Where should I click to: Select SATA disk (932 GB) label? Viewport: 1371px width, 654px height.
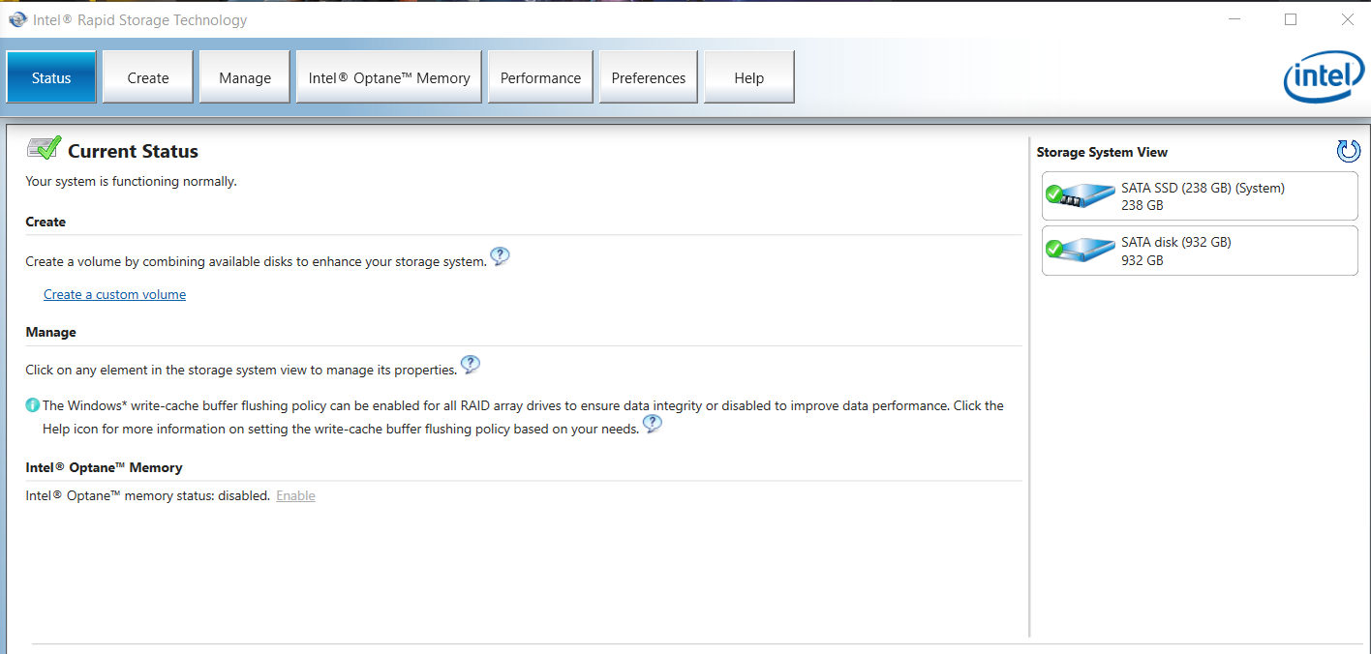point(1176,242)
